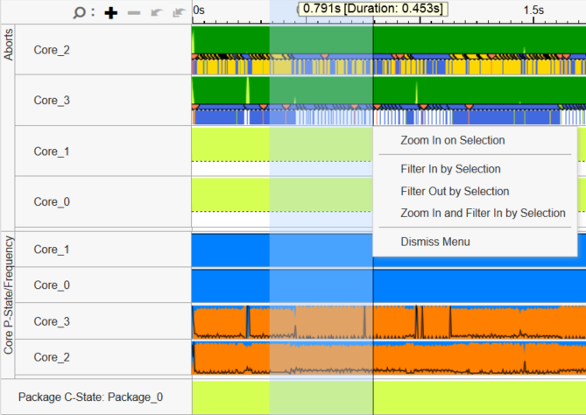The image size is (586, 415).
Task: Select Filter In by Selection
Action: [450, 169]
